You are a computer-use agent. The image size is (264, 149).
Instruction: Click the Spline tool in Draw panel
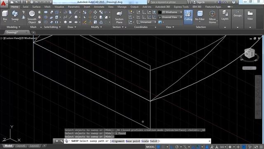(65, 17)
